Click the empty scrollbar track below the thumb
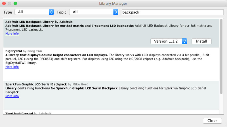The height and width of the screenshot is (127, 227). [221, 107]
